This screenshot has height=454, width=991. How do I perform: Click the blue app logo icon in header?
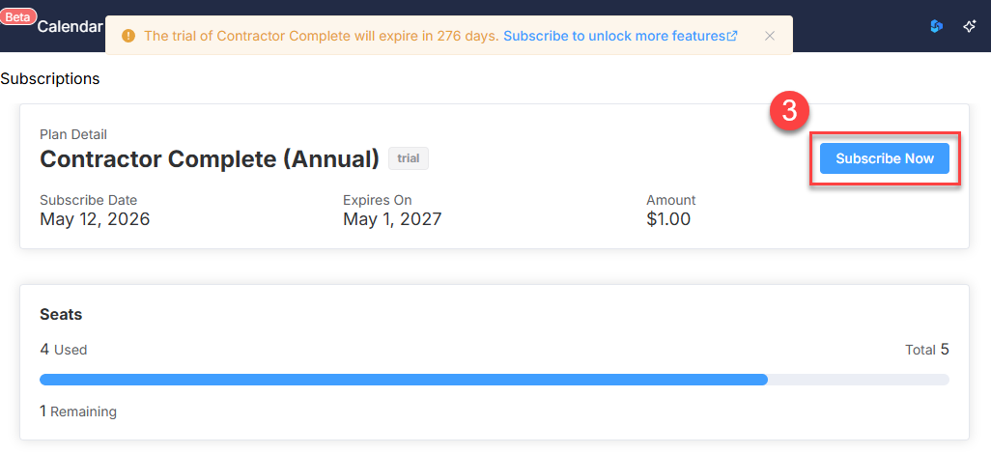[936, 26]
